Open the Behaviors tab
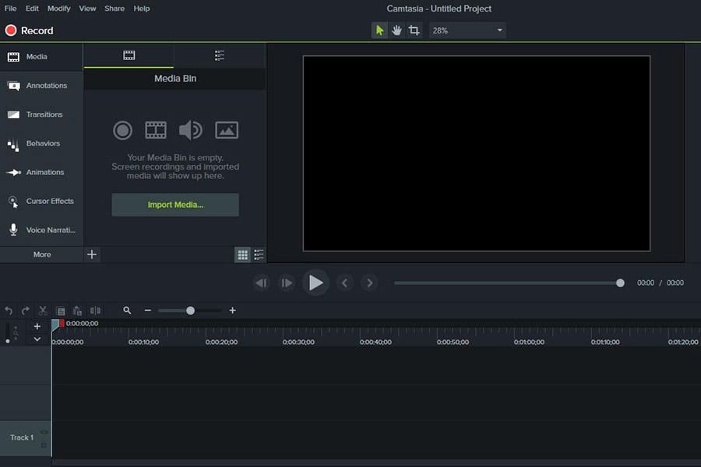The width and height of the screenshot is (701, 467). click(x=41, y=143)
